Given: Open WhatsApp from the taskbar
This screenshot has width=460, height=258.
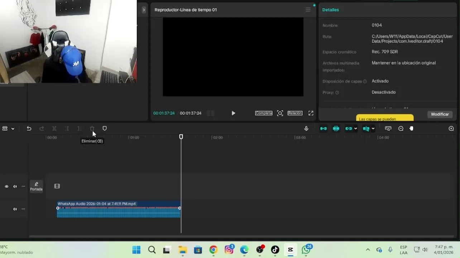Looking at the screenshot, I should coord(306,250).
